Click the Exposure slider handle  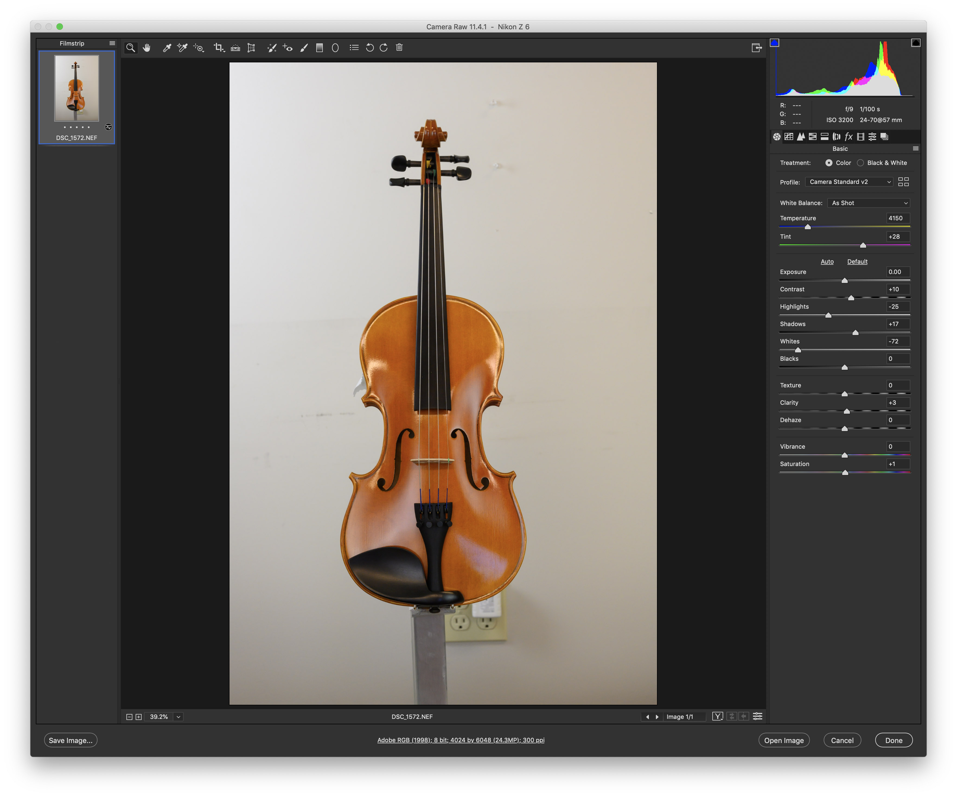[x=844, y=280]
